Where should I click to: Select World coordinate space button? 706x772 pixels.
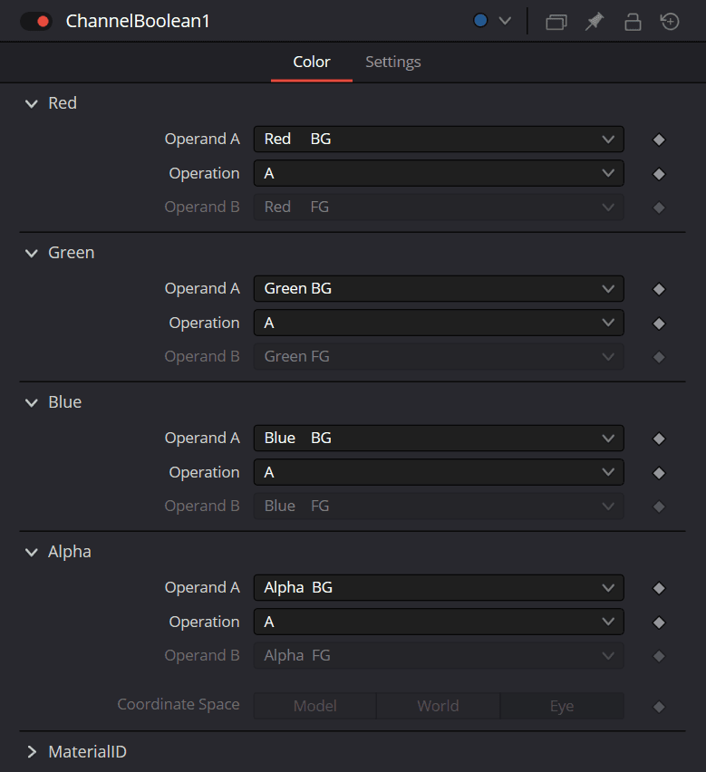tap(438, 706)
